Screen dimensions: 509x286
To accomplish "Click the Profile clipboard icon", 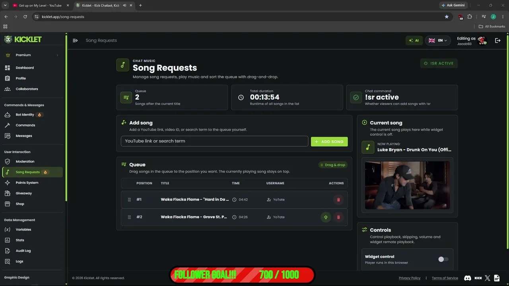I will pos(7,78).
